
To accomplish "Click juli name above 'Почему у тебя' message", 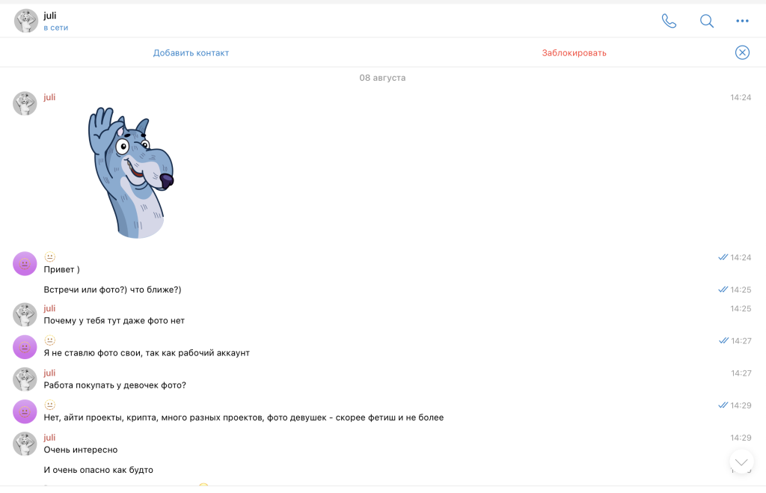I will tap(49, 308).
